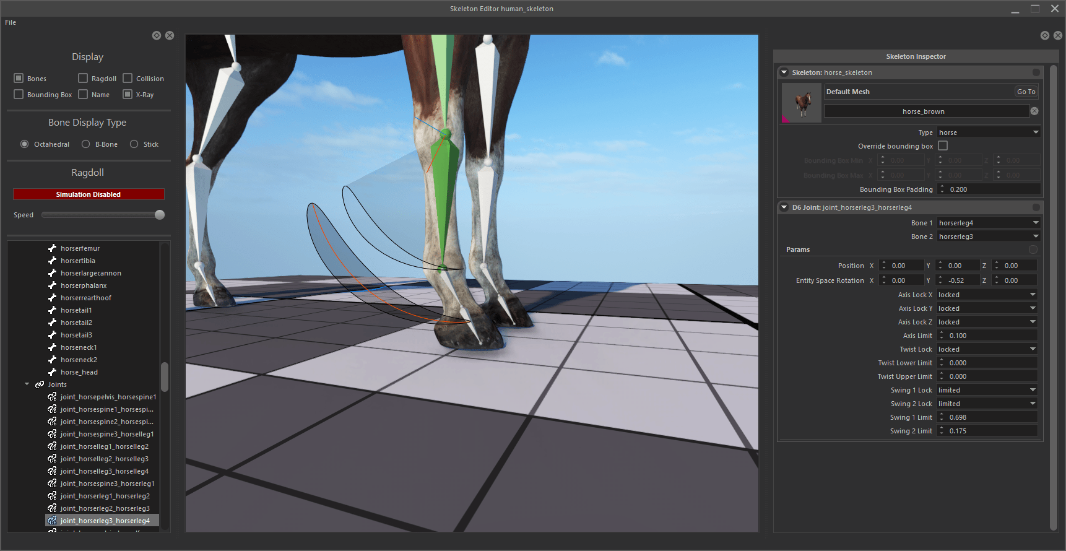
Task: Click the D6 icon of joint_horsepelvis_horsespine1
Action: point(53,397)
